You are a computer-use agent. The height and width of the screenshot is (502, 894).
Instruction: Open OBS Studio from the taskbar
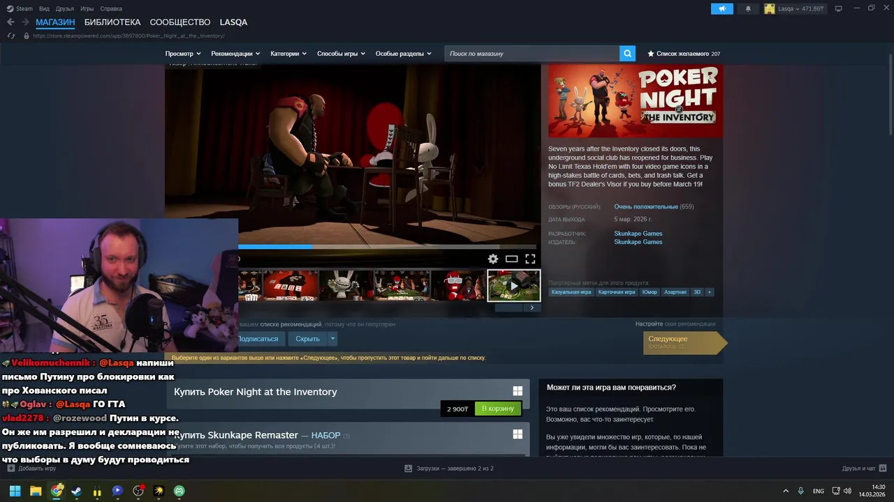(x=138, y=491)
